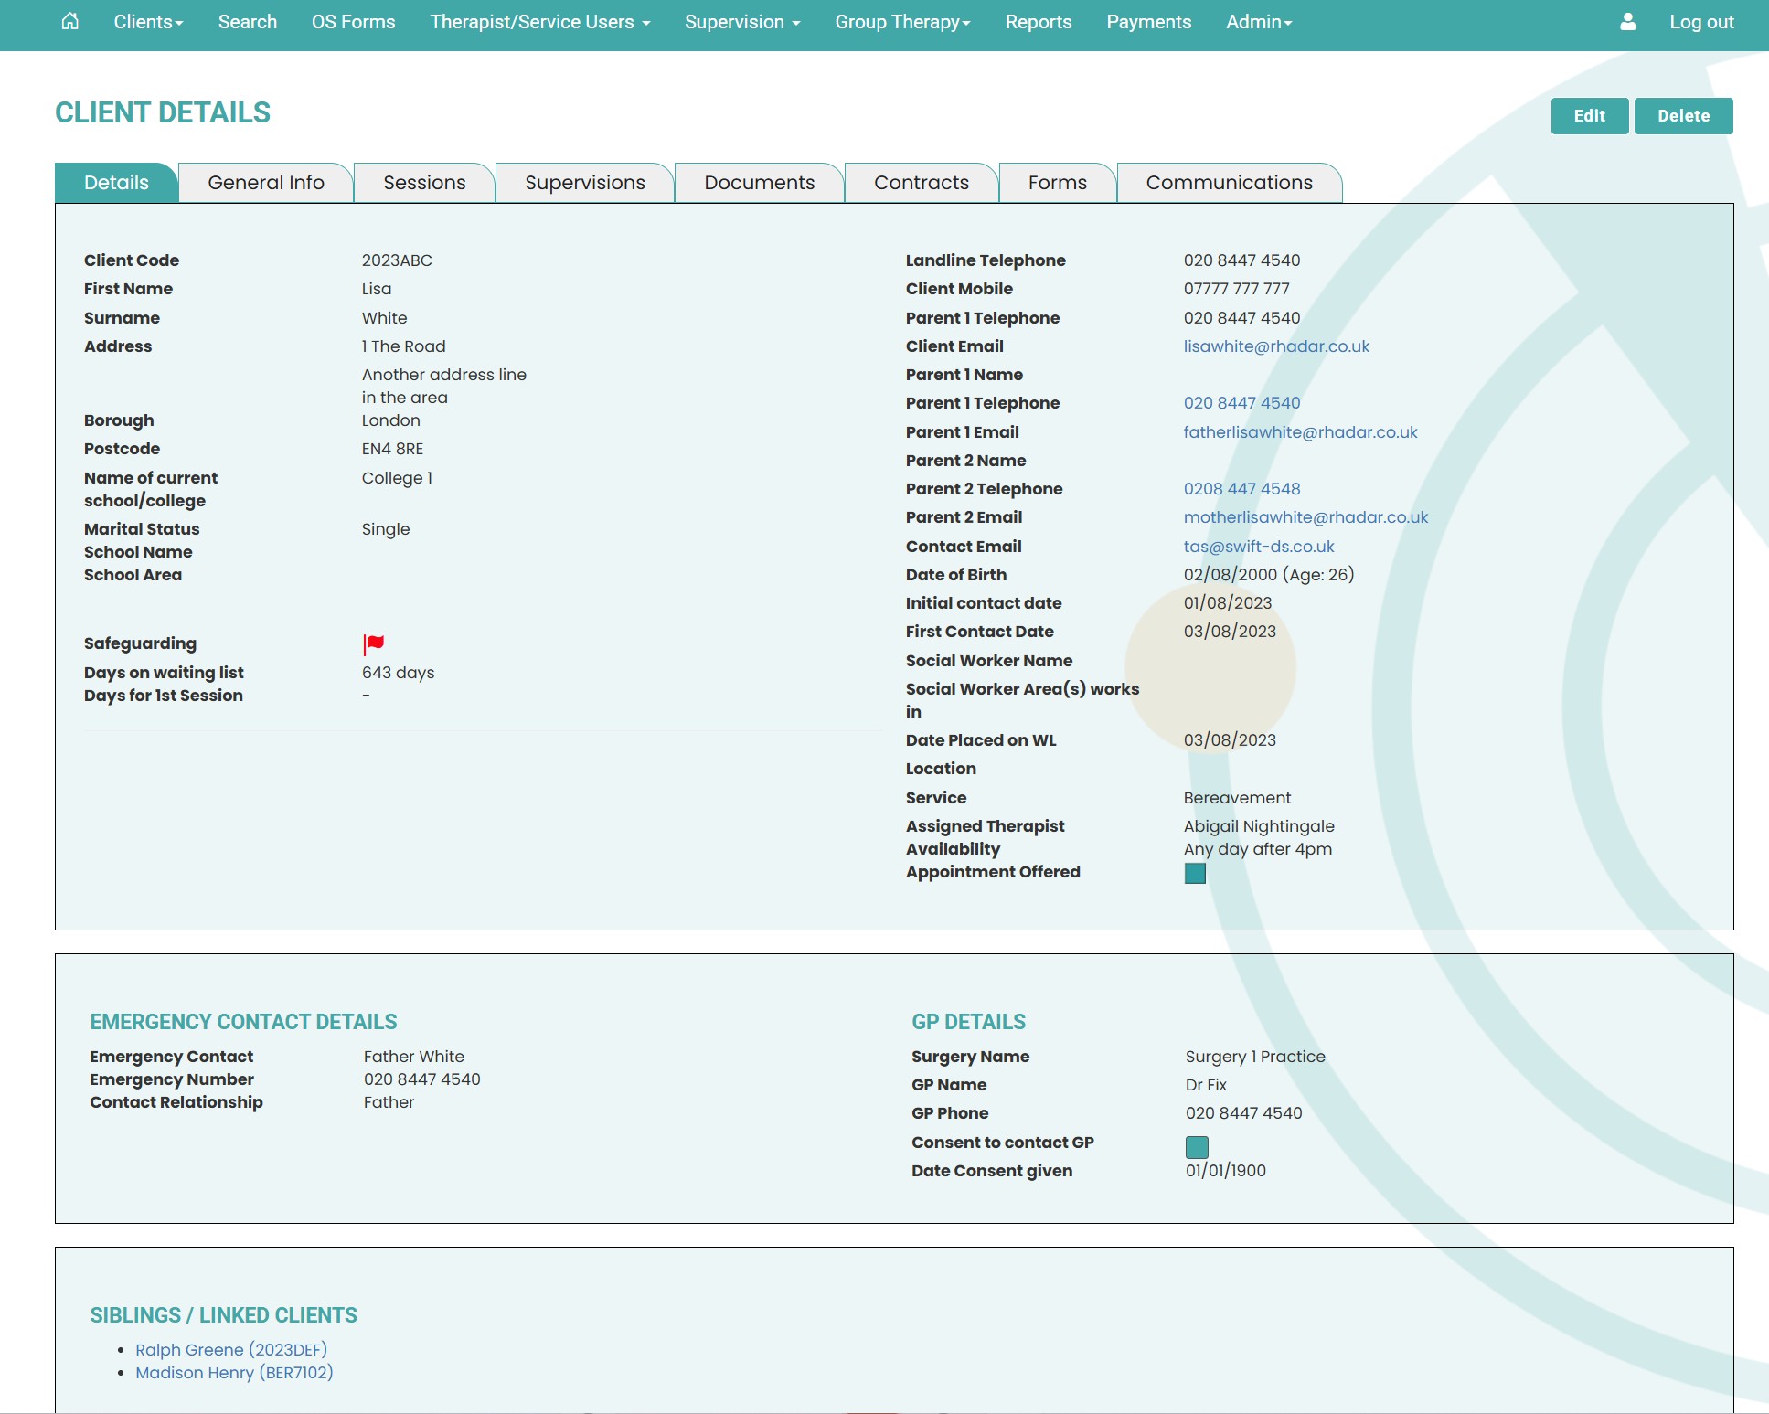Click Parent 2 Telephone link 0208 447 4548

pyautogui.click(x=1241, y=489)
